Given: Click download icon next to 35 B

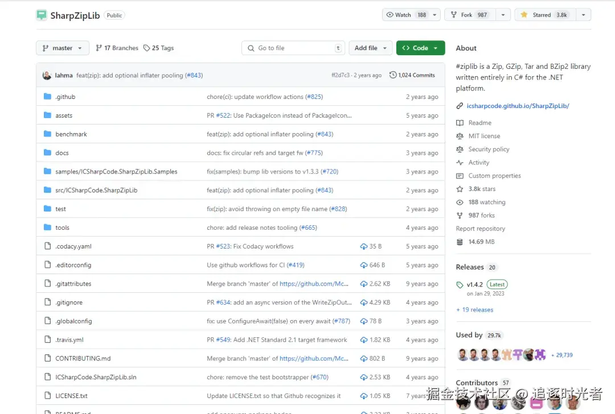Looking at the screenshot, I should click(x=363, y=246).
